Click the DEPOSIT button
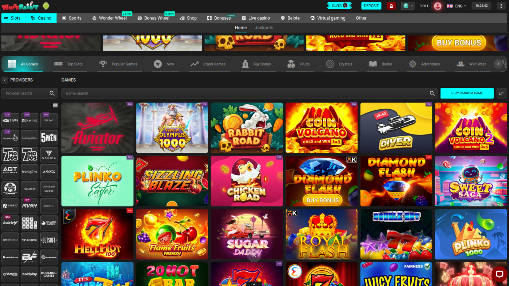This screenshot has width=509, height=286. (371, 6)
